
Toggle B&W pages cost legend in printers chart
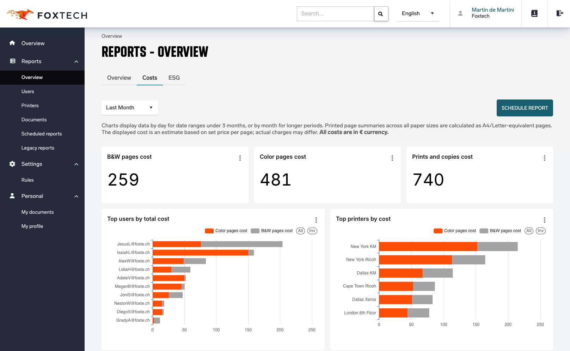coord(500,231)
